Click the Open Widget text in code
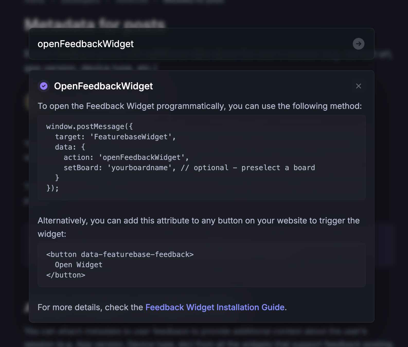Image resolution: width=408 pixels, height=347 pixels. pyautogui.click(x=79, y=265)
